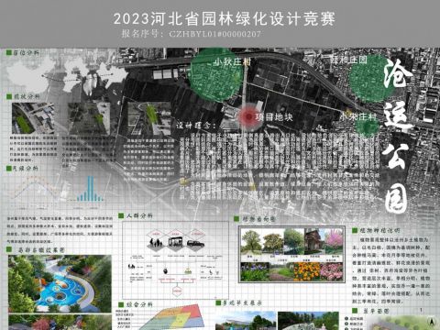Image resolution: width=440 pixels, height=330 pixels.
Task: Click the people silhouette hexagon icon
Action: tap(156, 240)
